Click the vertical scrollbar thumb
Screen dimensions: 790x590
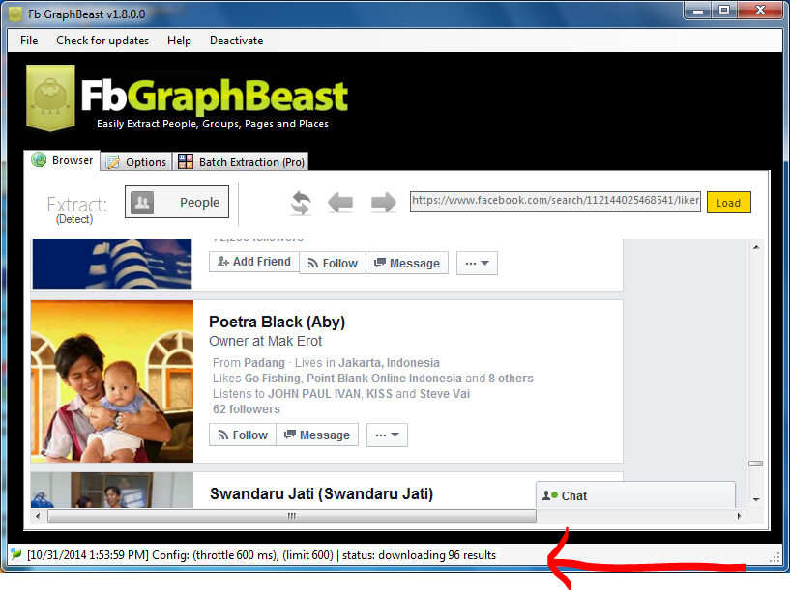(756, 464)
